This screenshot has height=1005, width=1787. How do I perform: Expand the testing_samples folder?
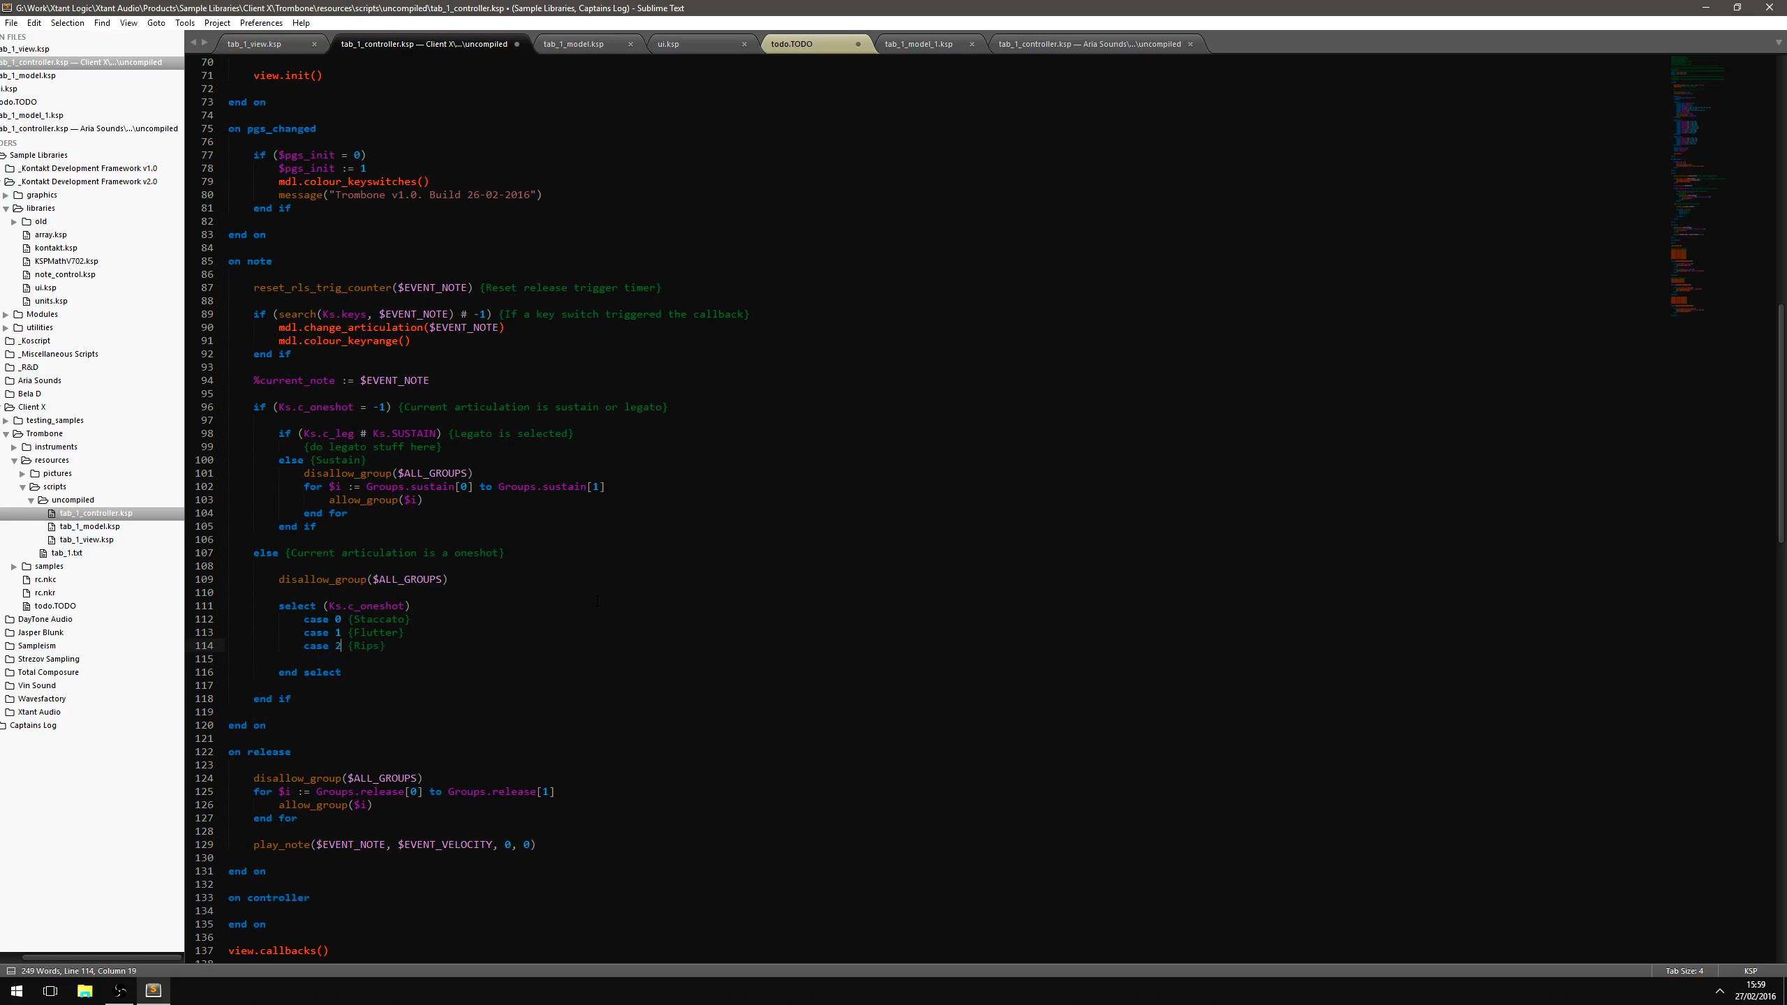pos(6,421)
